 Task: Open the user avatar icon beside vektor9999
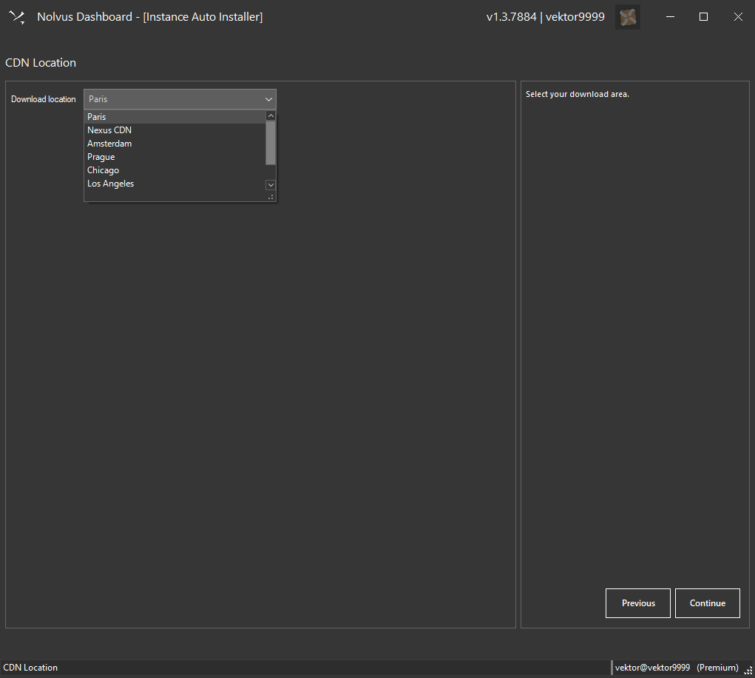click(627, 17)
